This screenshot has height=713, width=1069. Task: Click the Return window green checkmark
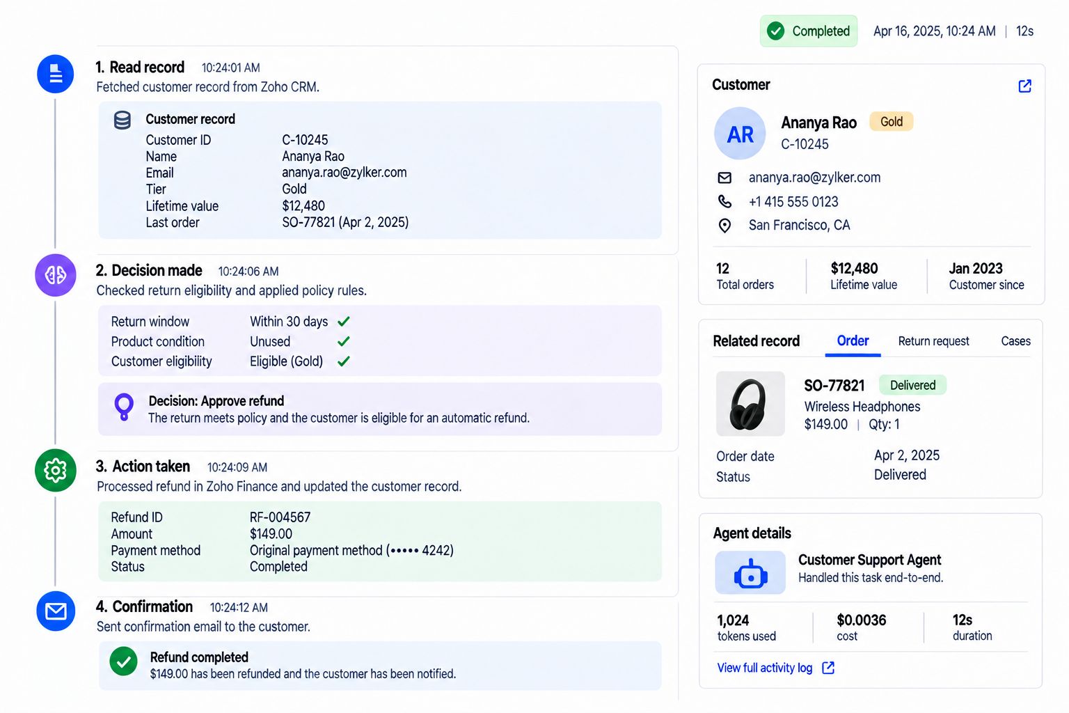[344, 322]
